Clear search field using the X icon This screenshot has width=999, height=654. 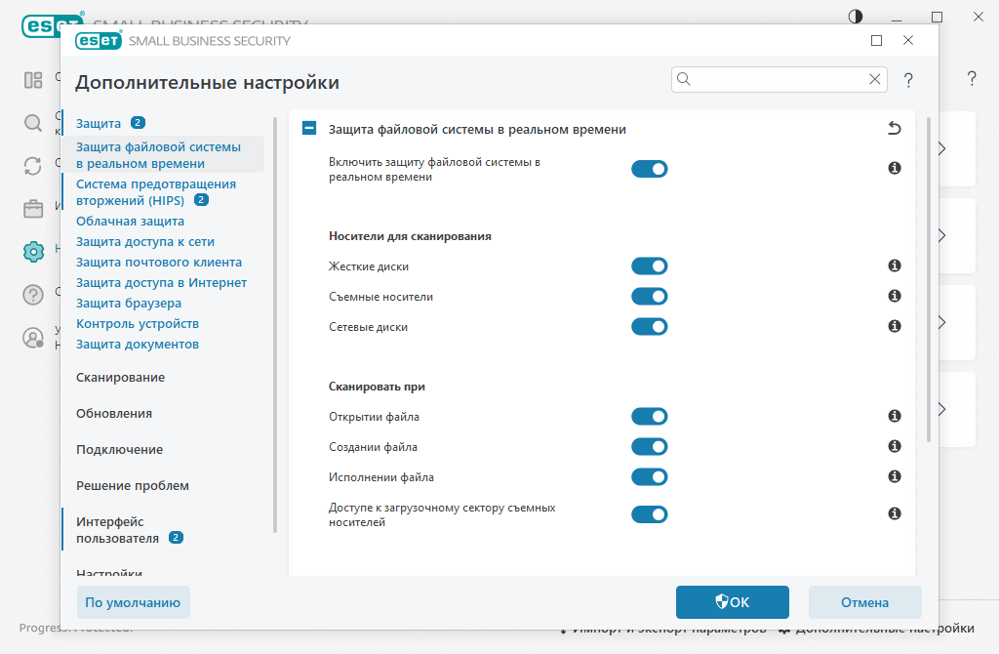pyautogui.click(x=875, y=80)
